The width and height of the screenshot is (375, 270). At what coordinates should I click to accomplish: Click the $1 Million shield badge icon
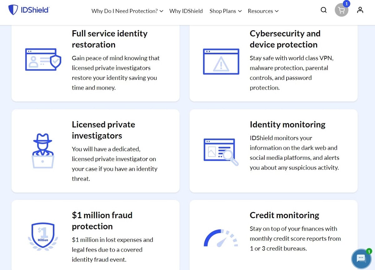[43, 237]
